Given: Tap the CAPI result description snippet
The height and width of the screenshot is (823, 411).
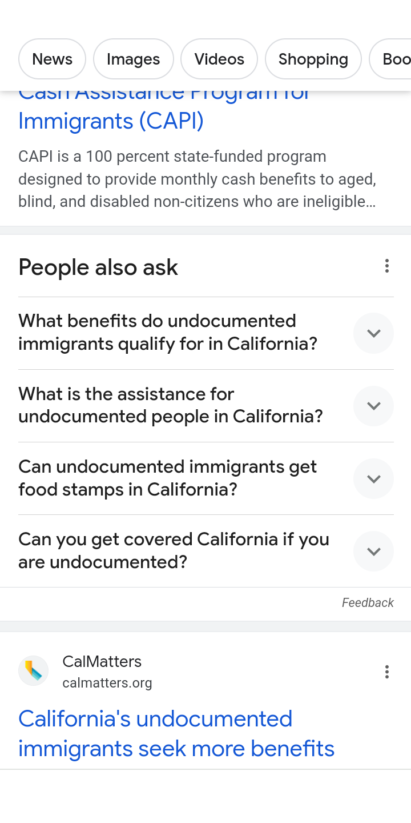Looking at the screenshot, I should 197,179.
